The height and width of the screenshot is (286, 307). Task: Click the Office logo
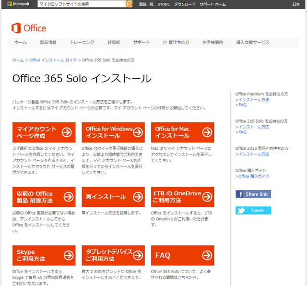click(x=29, y=28)
